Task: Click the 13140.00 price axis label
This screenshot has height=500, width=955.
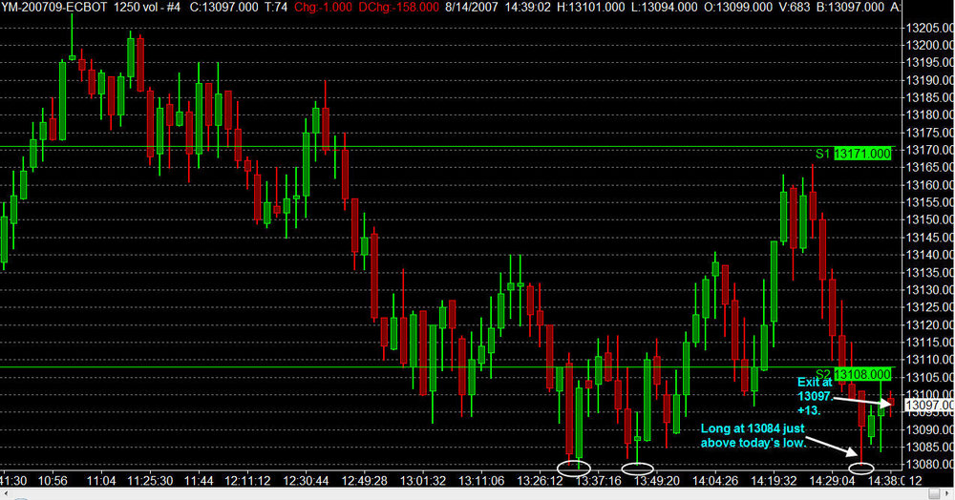Action: click(929, 255)
